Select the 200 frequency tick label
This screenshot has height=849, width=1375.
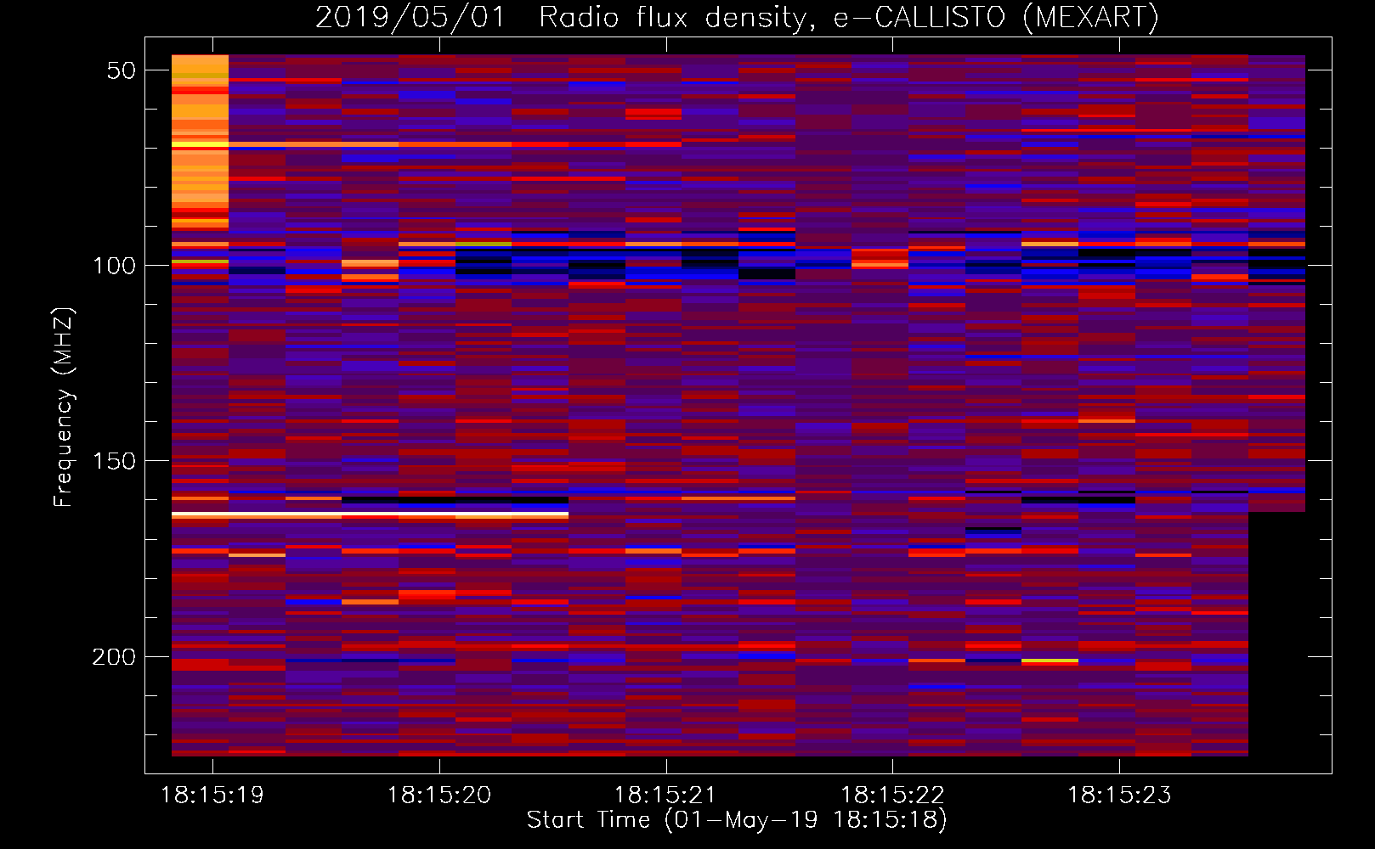point(114,656)
